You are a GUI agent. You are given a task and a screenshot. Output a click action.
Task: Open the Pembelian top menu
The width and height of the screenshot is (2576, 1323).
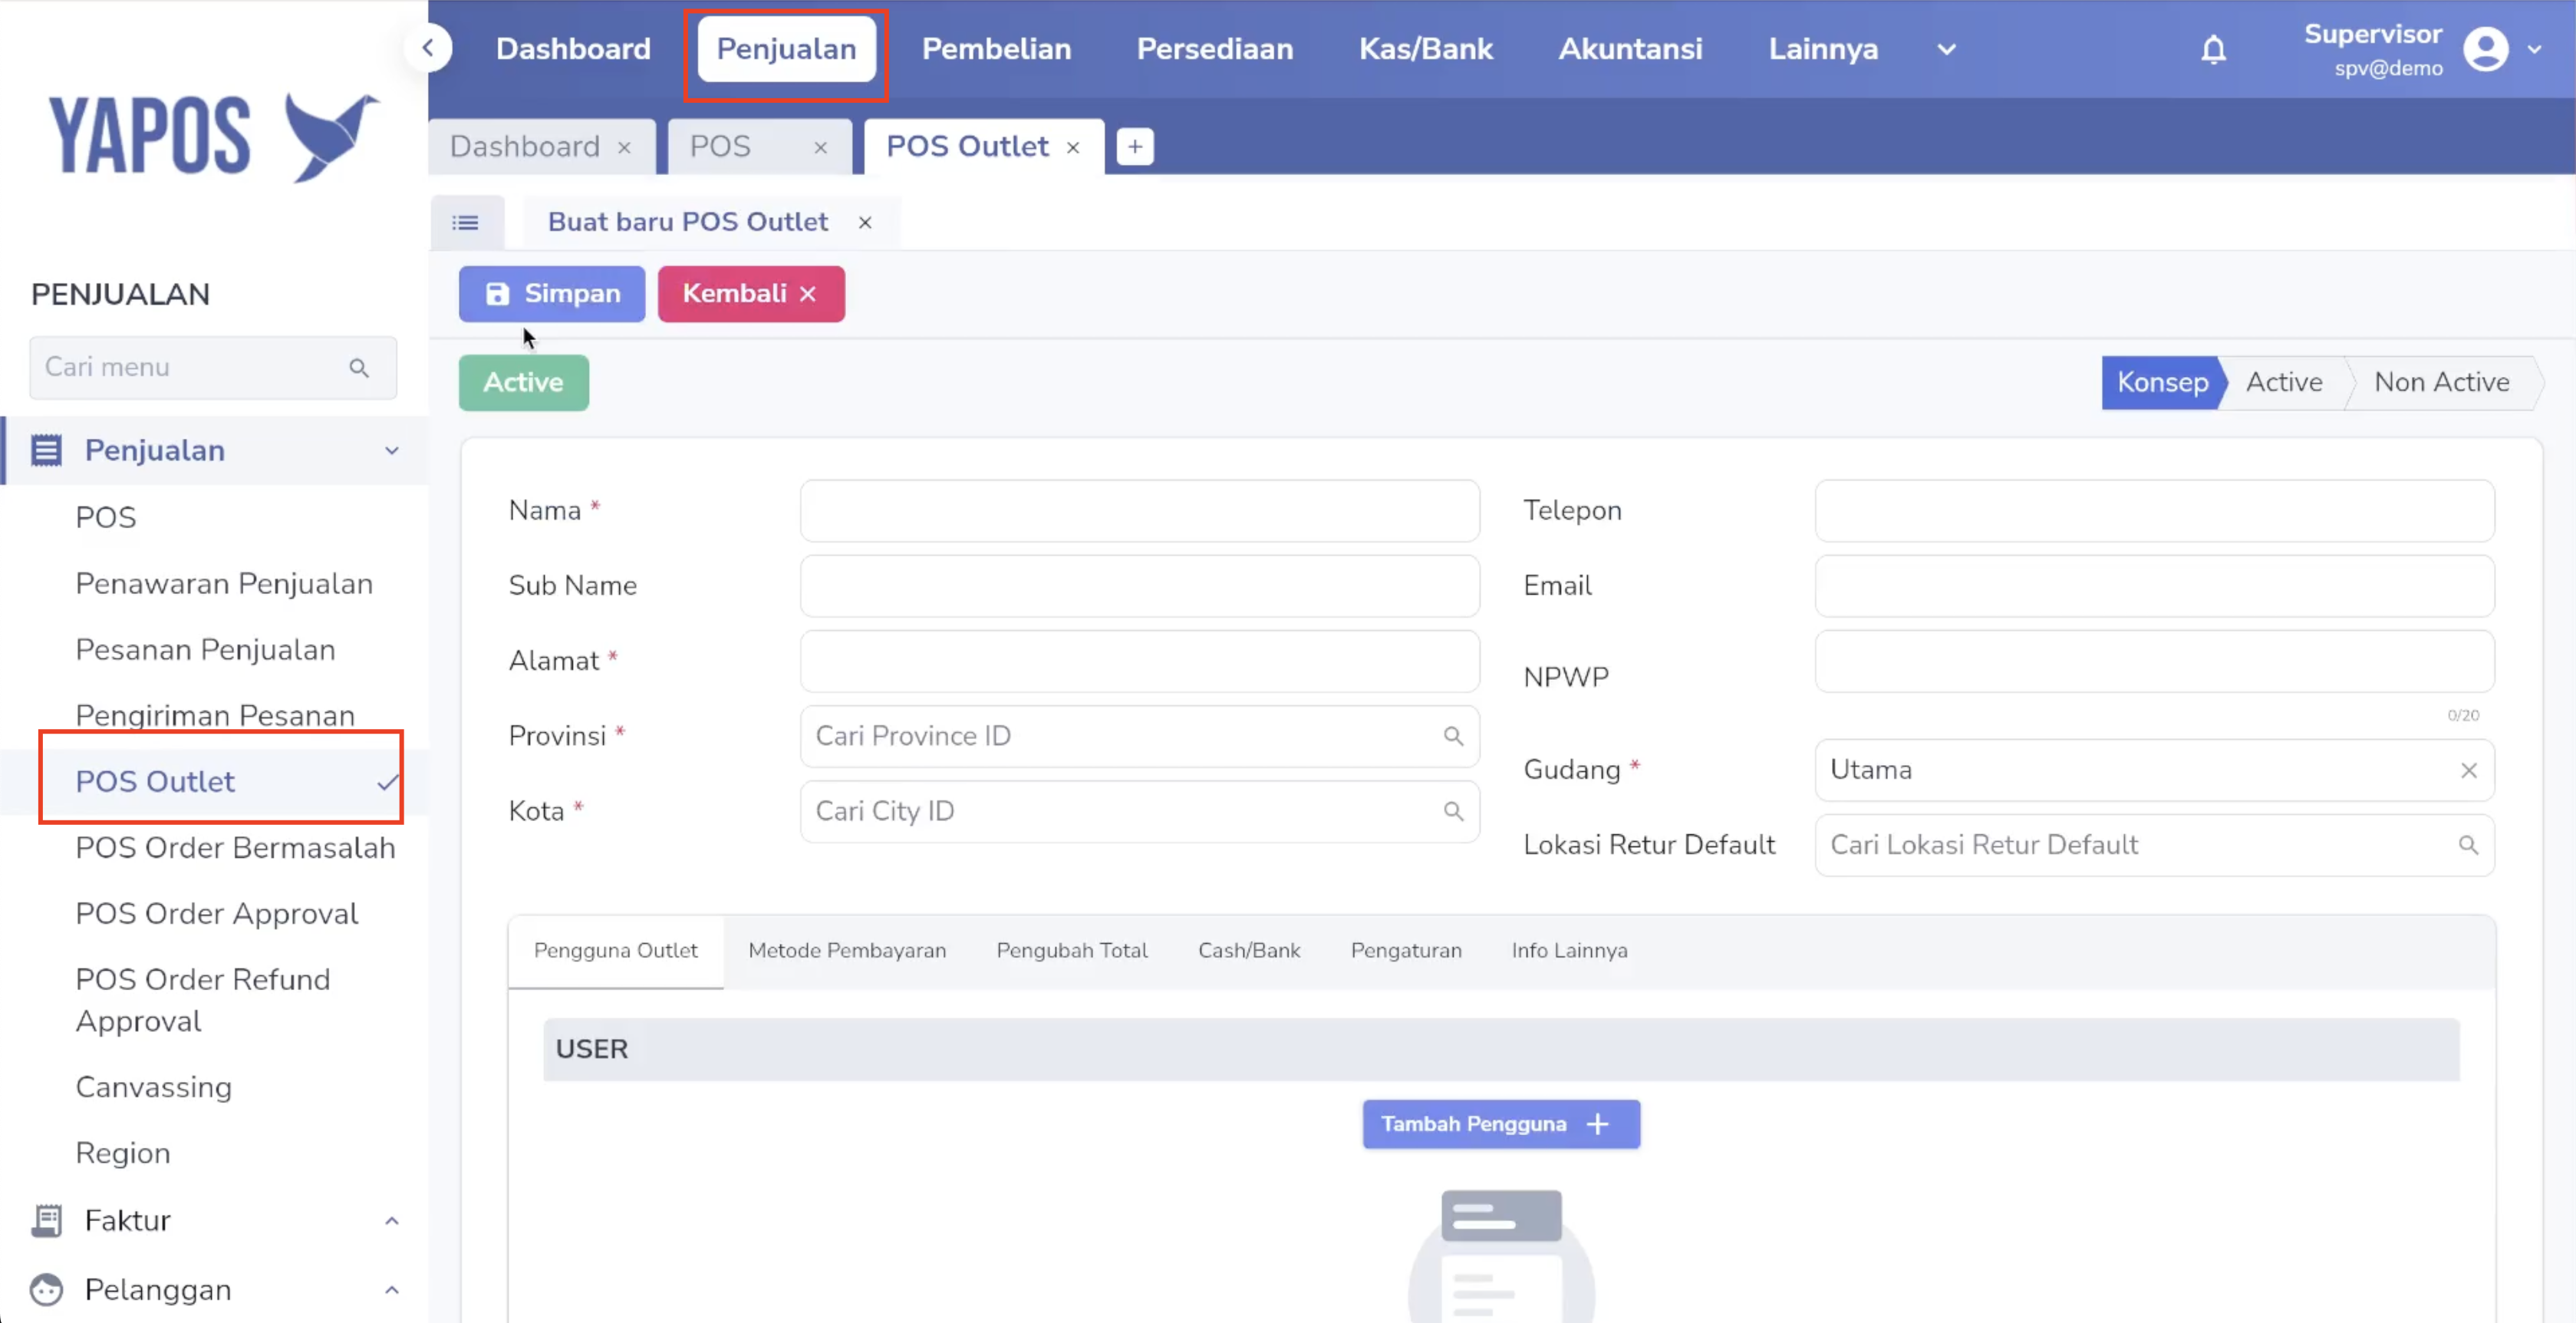(996, 49)
